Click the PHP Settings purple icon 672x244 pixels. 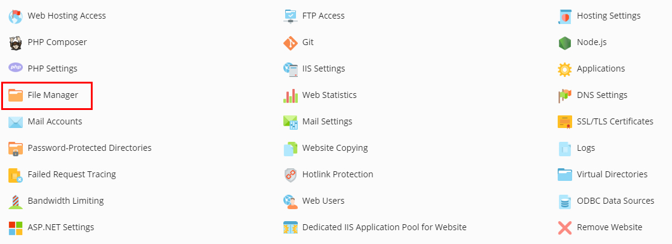click(16, 67)
